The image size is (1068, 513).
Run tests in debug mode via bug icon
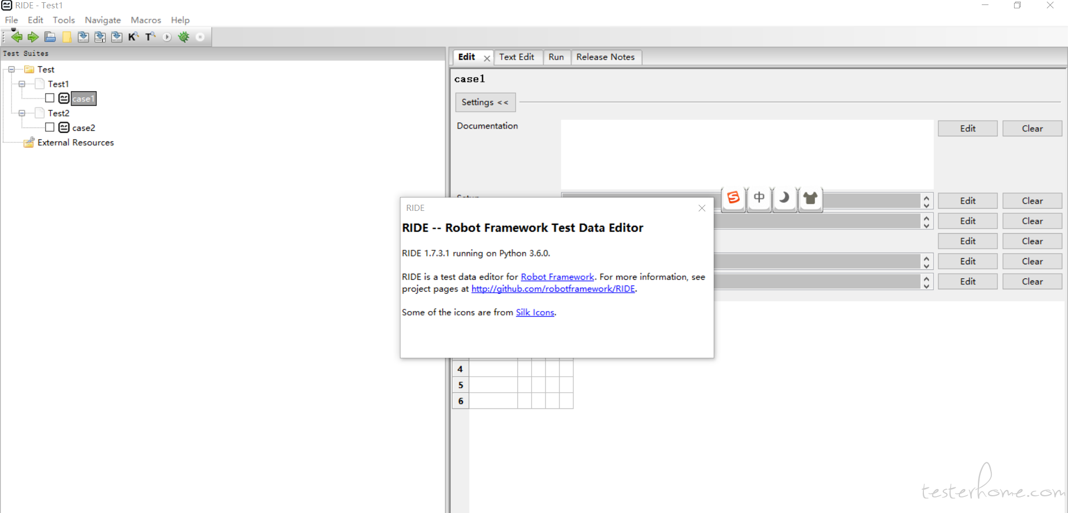tap(184, 37)
